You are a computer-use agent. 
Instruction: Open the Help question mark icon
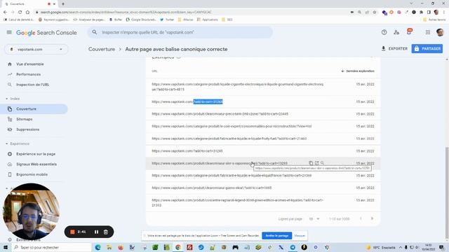[x=384, y=32]
